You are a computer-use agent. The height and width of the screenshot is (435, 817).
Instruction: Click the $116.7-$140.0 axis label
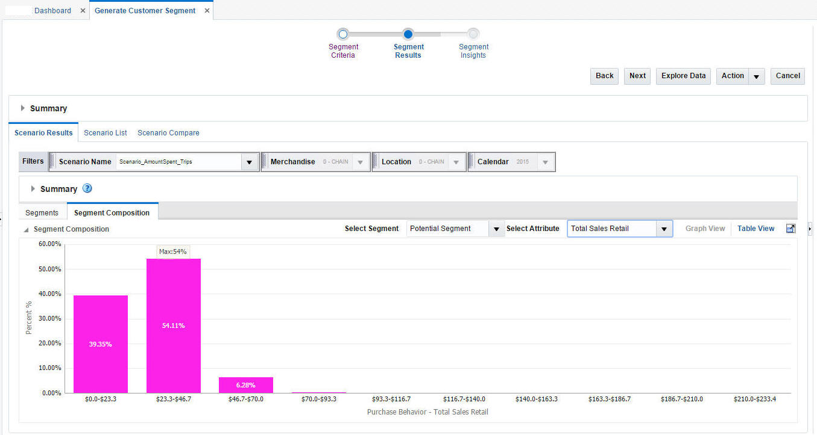464,399
